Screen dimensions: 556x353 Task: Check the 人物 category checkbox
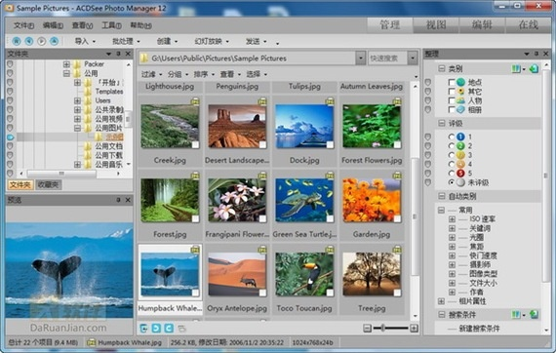pos(452,100)
